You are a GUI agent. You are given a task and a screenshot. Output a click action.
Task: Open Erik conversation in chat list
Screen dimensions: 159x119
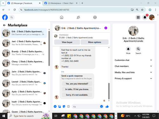[24, 33]
